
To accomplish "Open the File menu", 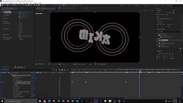I will [x=1, y=3].
